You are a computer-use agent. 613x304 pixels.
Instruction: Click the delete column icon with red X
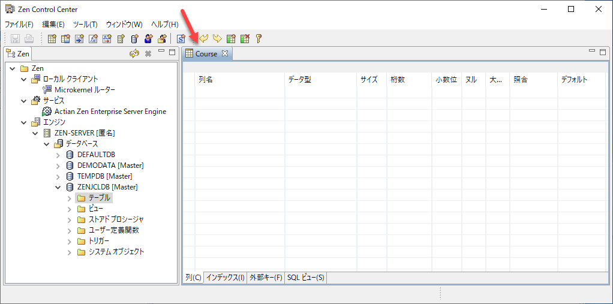point(245,39)
